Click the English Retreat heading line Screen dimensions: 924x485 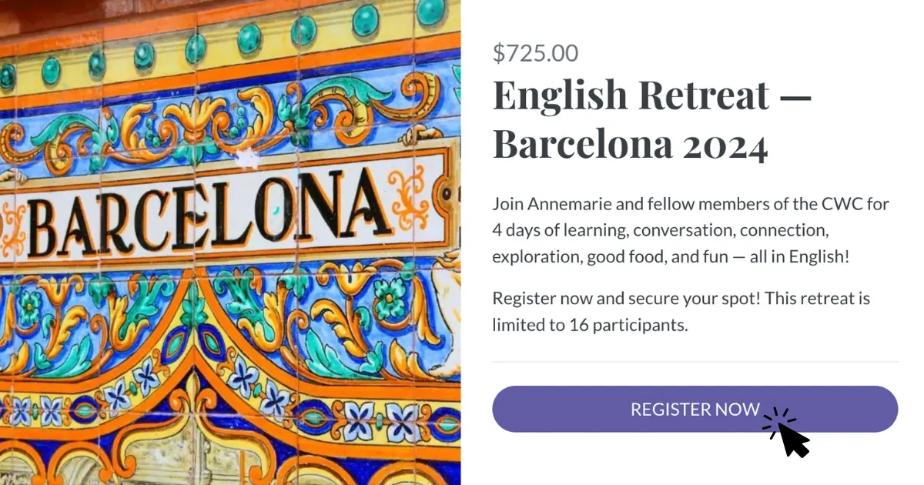click(x=651, y=95)
